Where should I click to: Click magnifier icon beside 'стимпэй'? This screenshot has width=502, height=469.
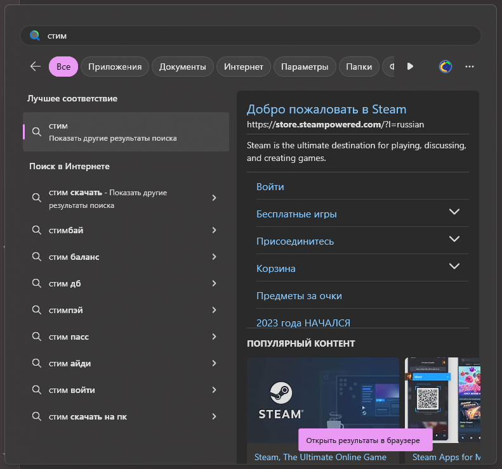pos(37,310)
